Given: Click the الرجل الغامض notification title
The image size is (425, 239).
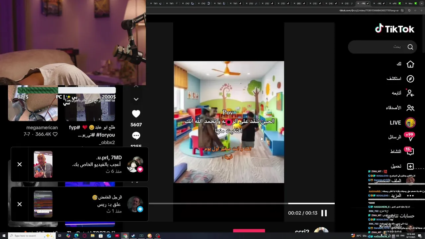Looking at the screenshot, I should (107, 197).
